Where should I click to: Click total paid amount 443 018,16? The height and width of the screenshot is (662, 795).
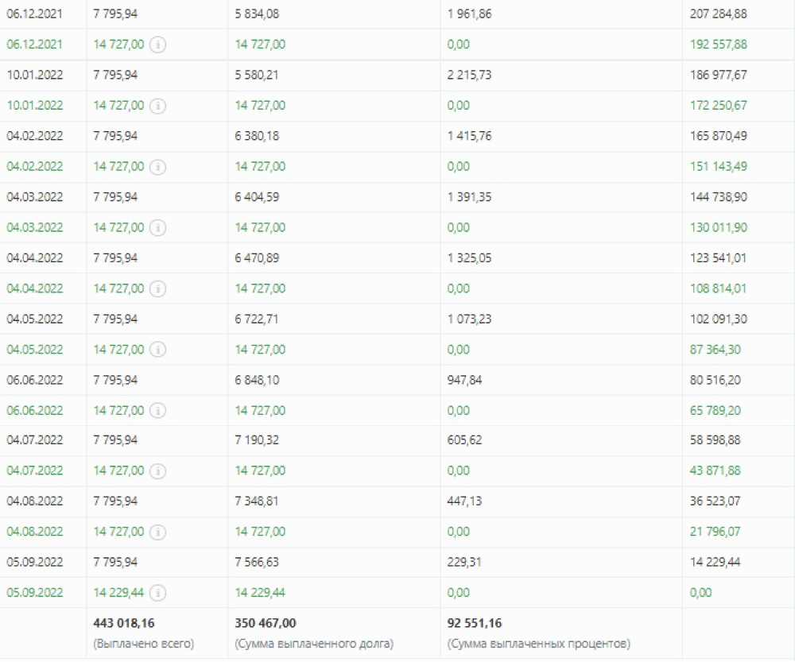click(124, 623)
